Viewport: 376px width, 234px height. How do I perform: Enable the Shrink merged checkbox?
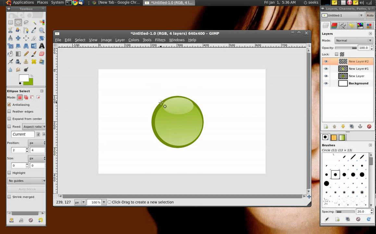coord(9,197)
